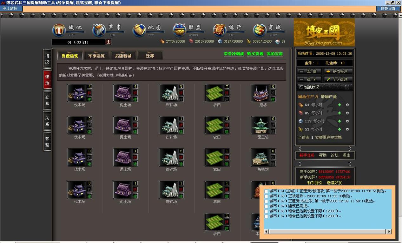The width and height of the screenshot is (402, 243).
Task: Click round dot button beside 119 每小时
Action: coord(347,121)
